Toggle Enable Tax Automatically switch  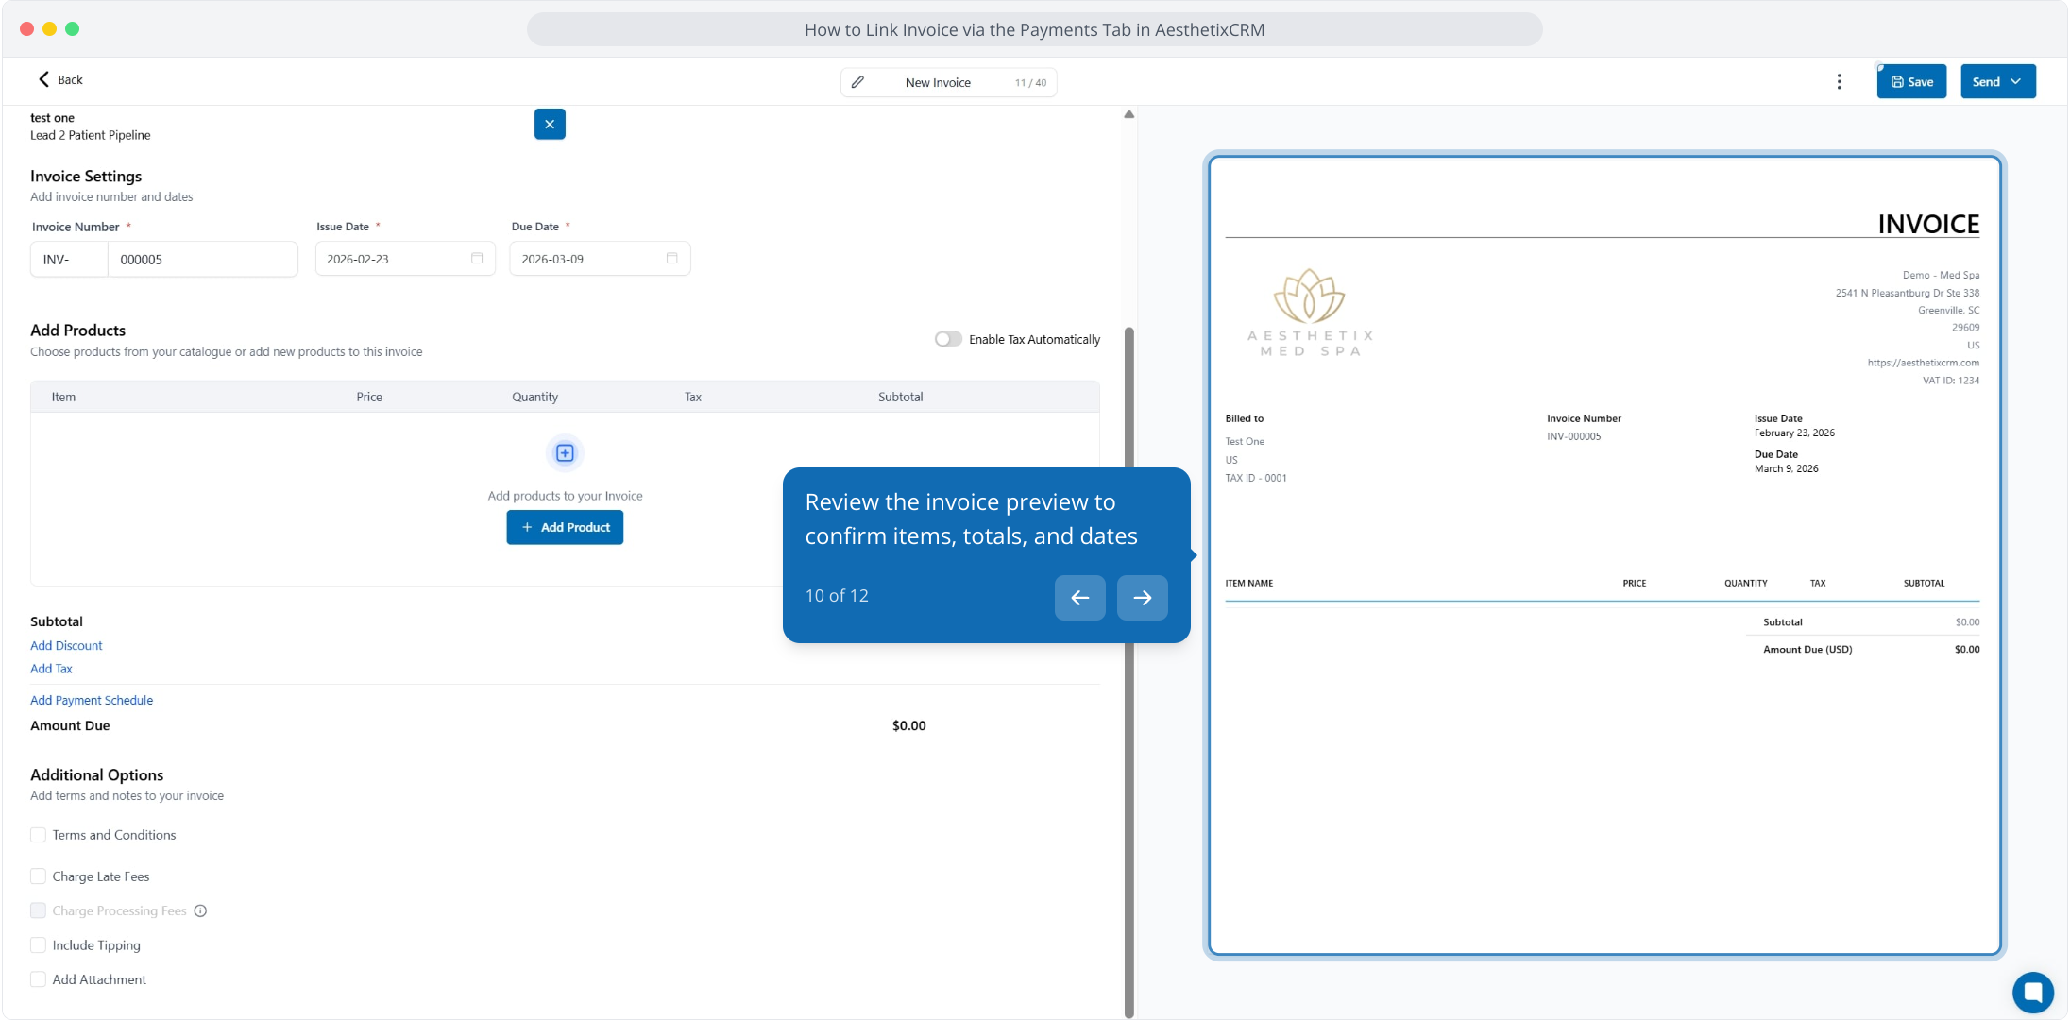point(947,339)
